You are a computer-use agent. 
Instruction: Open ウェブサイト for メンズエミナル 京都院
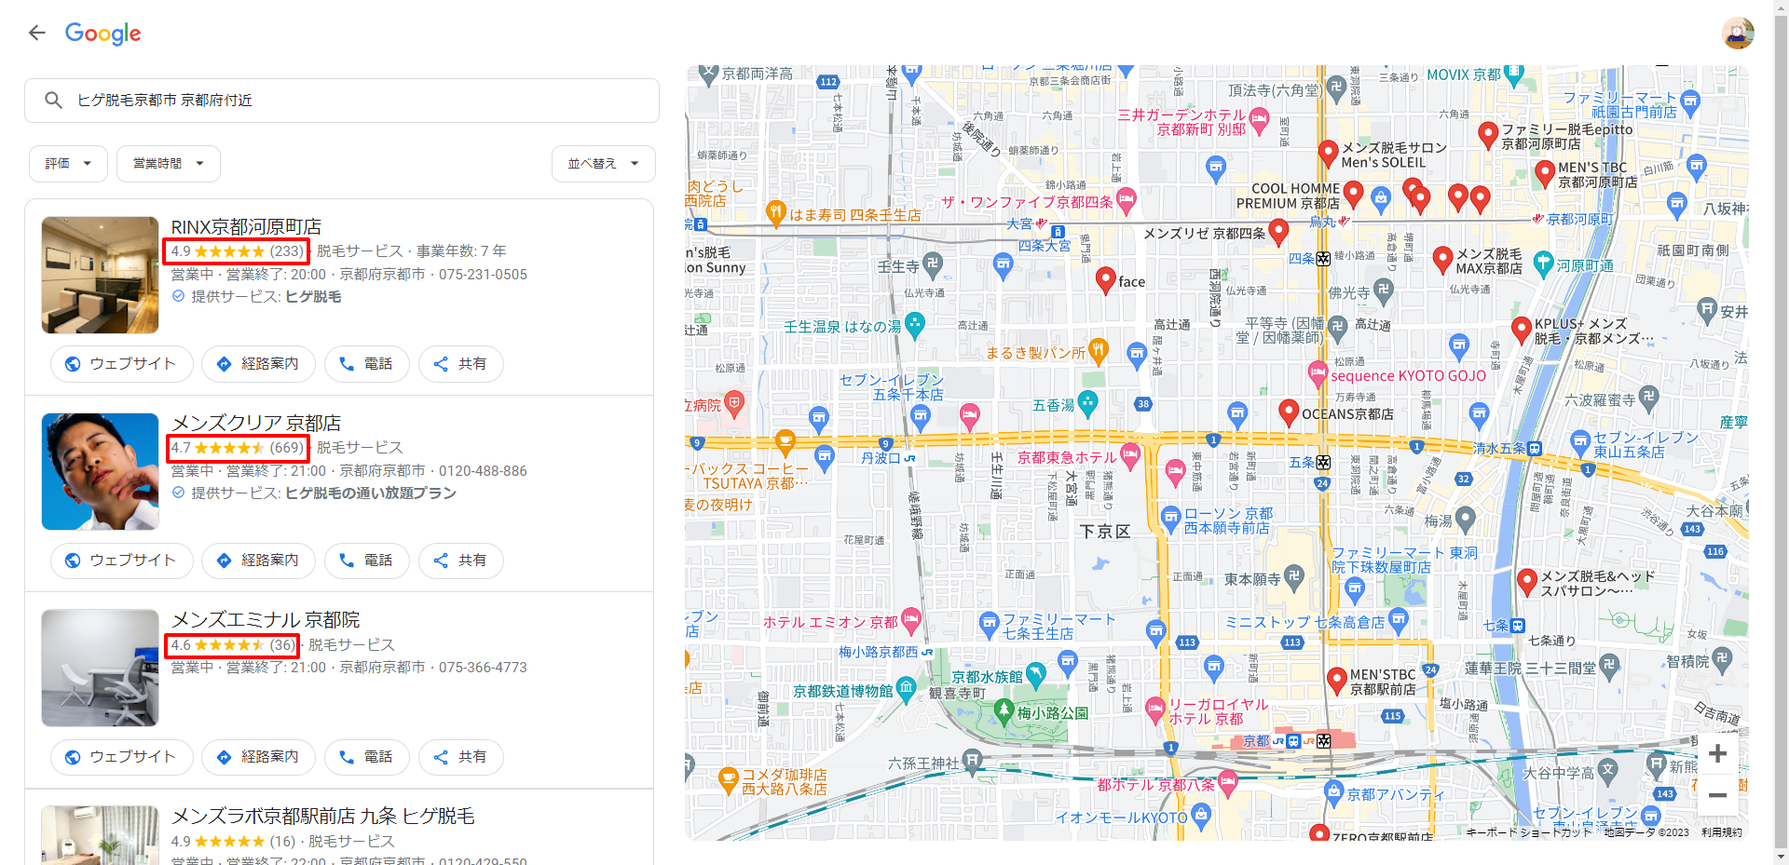[121, 756]
